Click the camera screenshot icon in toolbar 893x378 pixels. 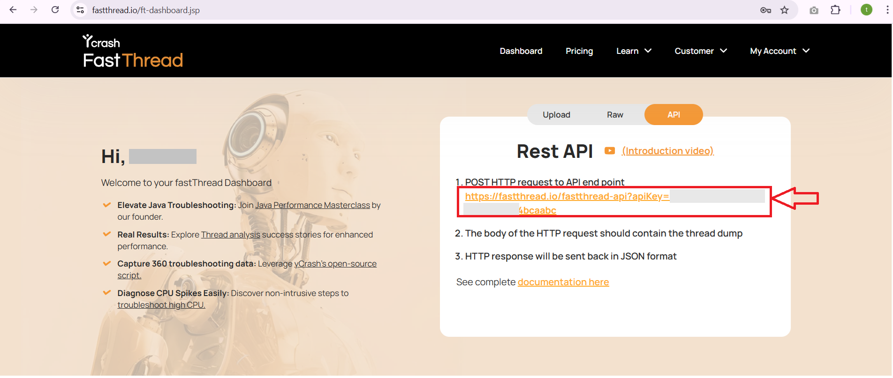814,10
